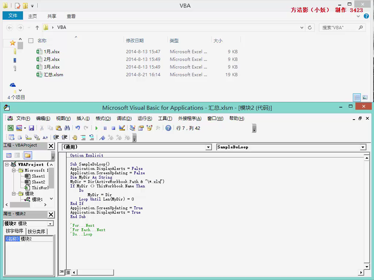Collapse the 模块 folder node
The height and width of the screenshot is (280, 374).
coord(14,194)
